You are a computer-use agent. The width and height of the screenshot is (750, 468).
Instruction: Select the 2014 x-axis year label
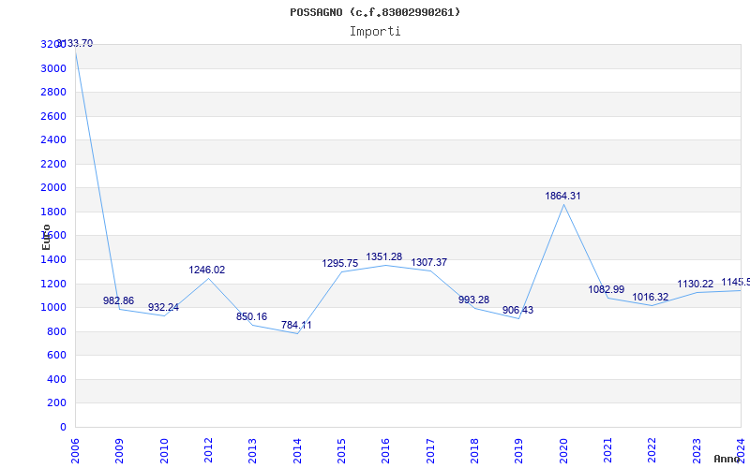point(297,451)
